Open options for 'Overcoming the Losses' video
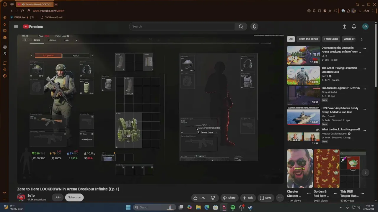Screen dimensions: 378x212 click(364, 49)
